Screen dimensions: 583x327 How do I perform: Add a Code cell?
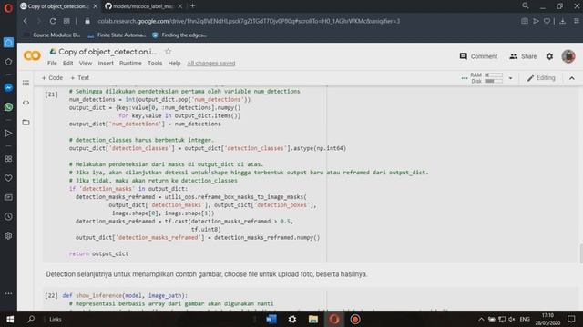click(x=53, y=78)
